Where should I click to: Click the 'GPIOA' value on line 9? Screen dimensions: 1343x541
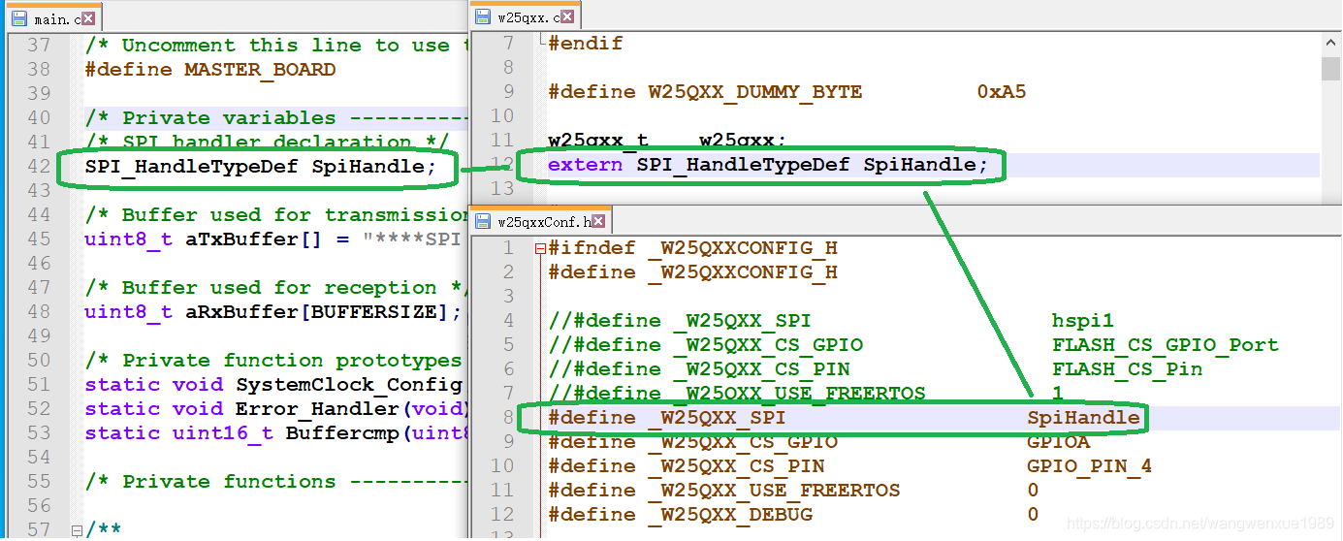pos(1059,442)
